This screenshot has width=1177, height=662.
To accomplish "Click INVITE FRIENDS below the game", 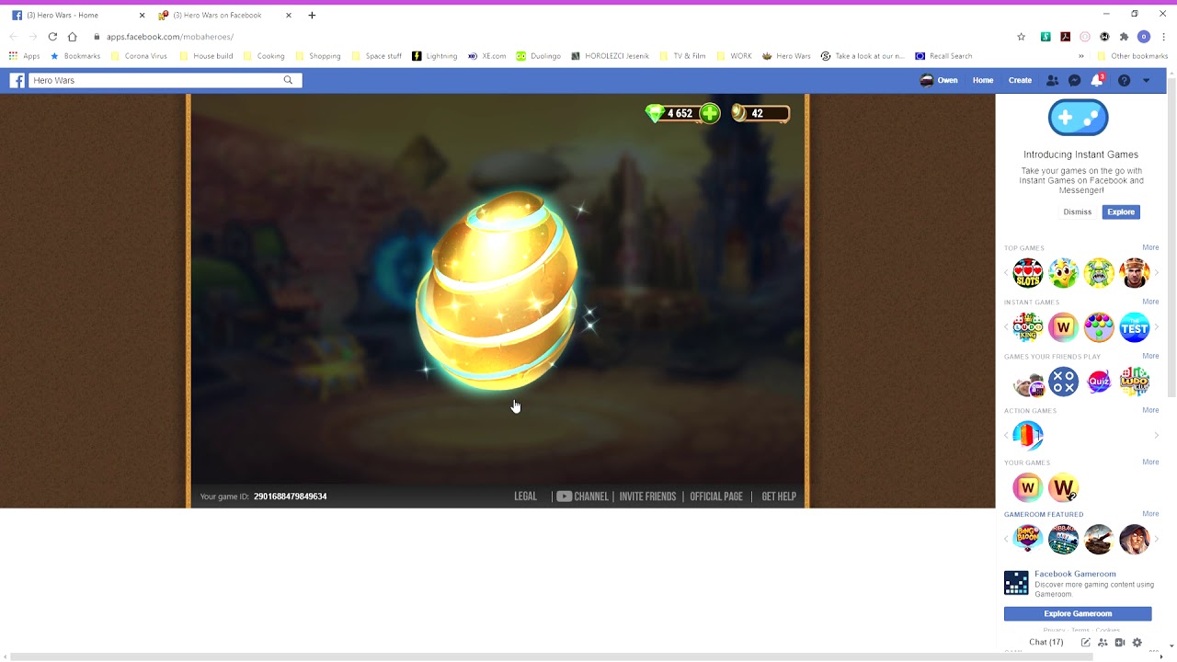I will click(x=647, y=496).
